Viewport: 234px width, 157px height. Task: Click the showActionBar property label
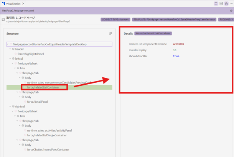(x=138, y=56)
